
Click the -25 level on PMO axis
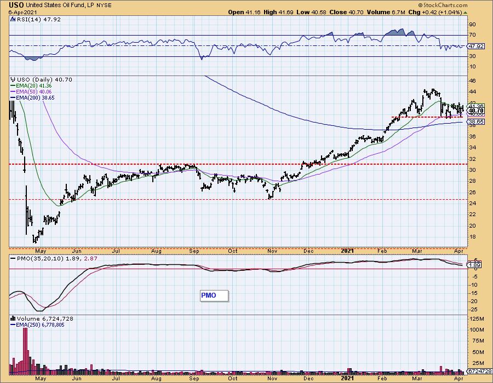click(x=473, y=310)
